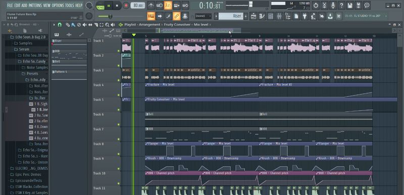Screen dimensions: 404x195
Task: Toggle typing keyboard to piano
Action: pos(151,16)
